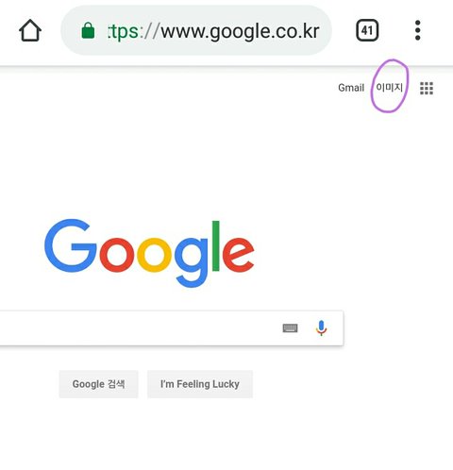The height and width of the screenshot is (470, 453).
Task: Click the green l in Google logo
Action: 216,245
